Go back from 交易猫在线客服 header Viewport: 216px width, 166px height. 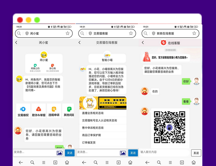[x=79, y=42]
